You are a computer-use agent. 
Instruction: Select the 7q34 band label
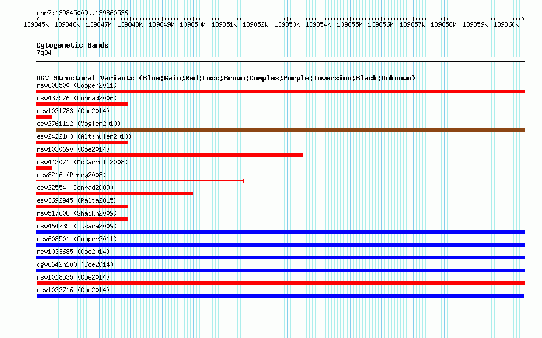coord(44,52)
